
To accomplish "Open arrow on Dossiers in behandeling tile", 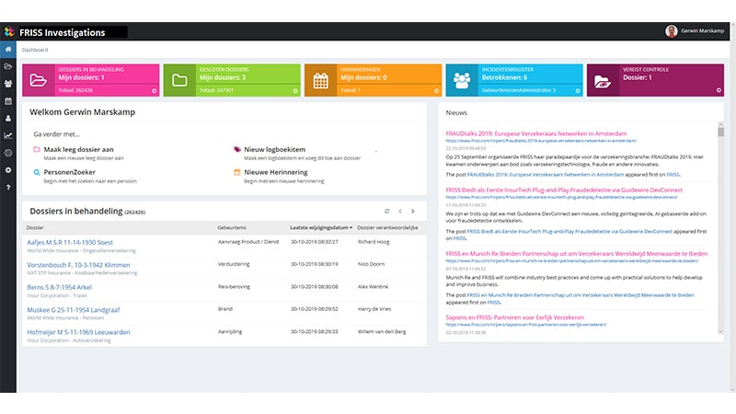I will (154, 90).
